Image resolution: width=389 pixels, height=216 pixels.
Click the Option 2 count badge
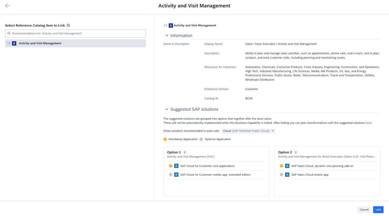(x=296, y=152)
